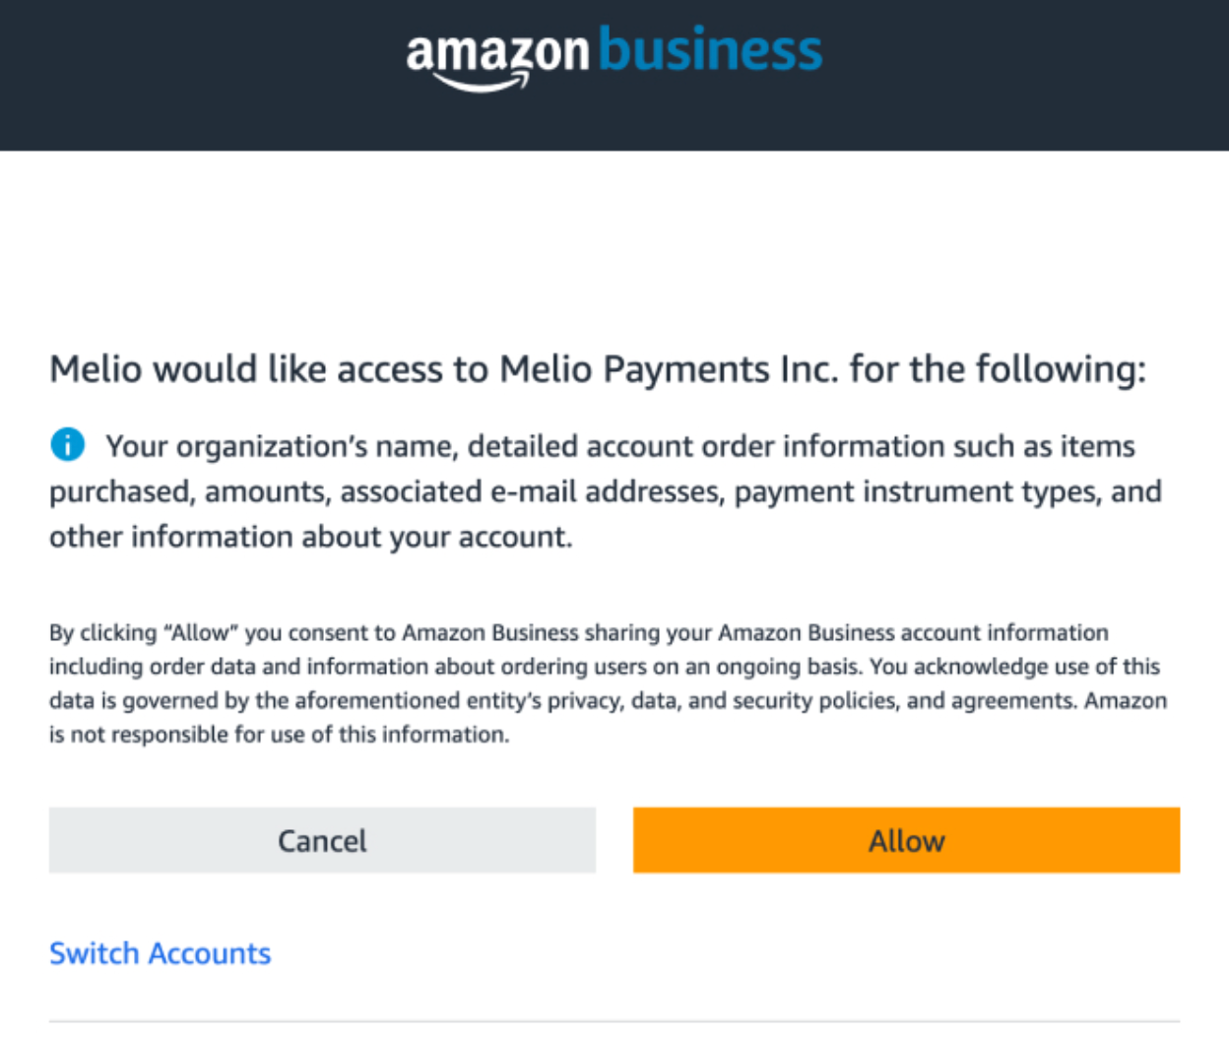Click the divider line below Switch Accounts
The image size is (1229, 1038).
(614, 1021)
